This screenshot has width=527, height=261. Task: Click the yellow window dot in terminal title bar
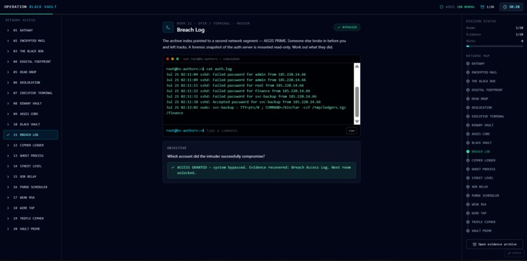click(173, 59)
